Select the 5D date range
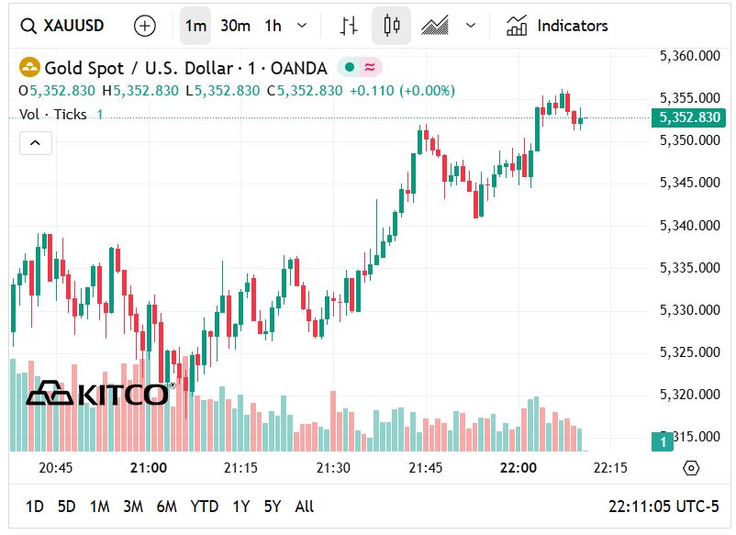The image size is (736, 535). point(66,507)
